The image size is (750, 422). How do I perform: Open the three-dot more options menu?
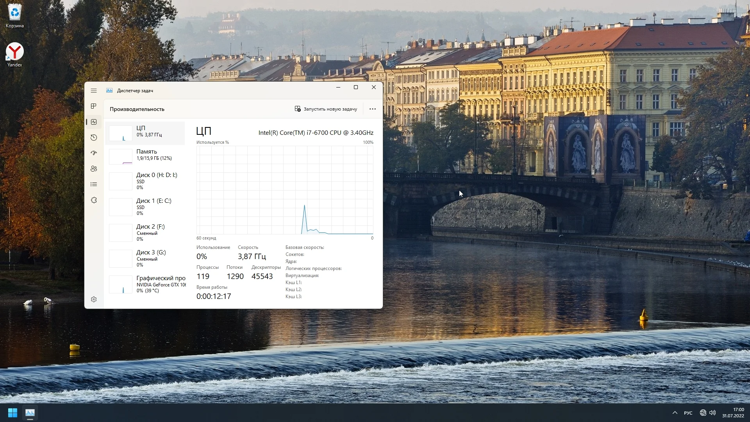click(372, 109)
